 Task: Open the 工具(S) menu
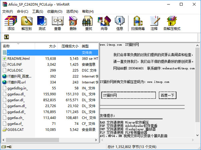pos(38,11)
